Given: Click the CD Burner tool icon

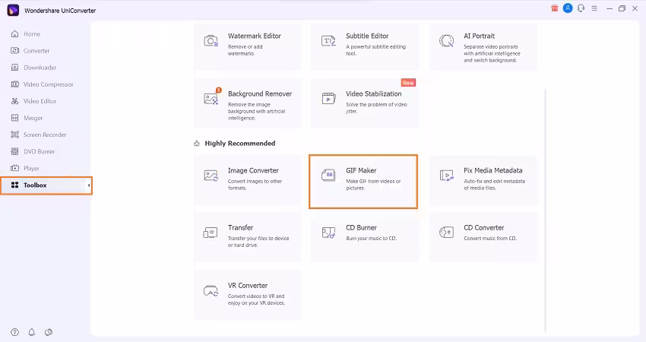Looking at the screenshot, I should (328, 233).
